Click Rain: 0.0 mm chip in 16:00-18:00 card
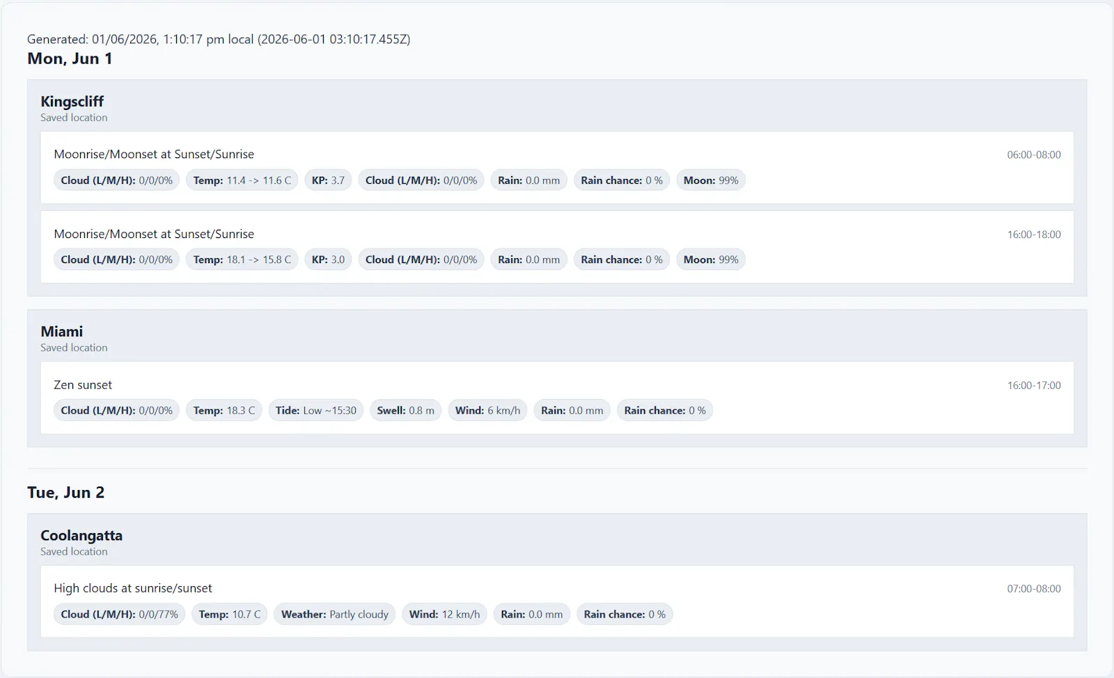This screenshot has width=1114, height=678. click(x=529, y=260)
